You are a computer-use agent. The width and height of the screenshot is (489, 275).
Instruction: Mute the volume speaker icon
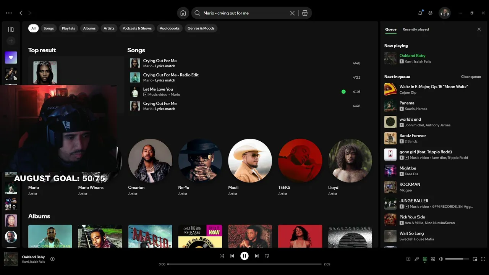click(441, 259)
